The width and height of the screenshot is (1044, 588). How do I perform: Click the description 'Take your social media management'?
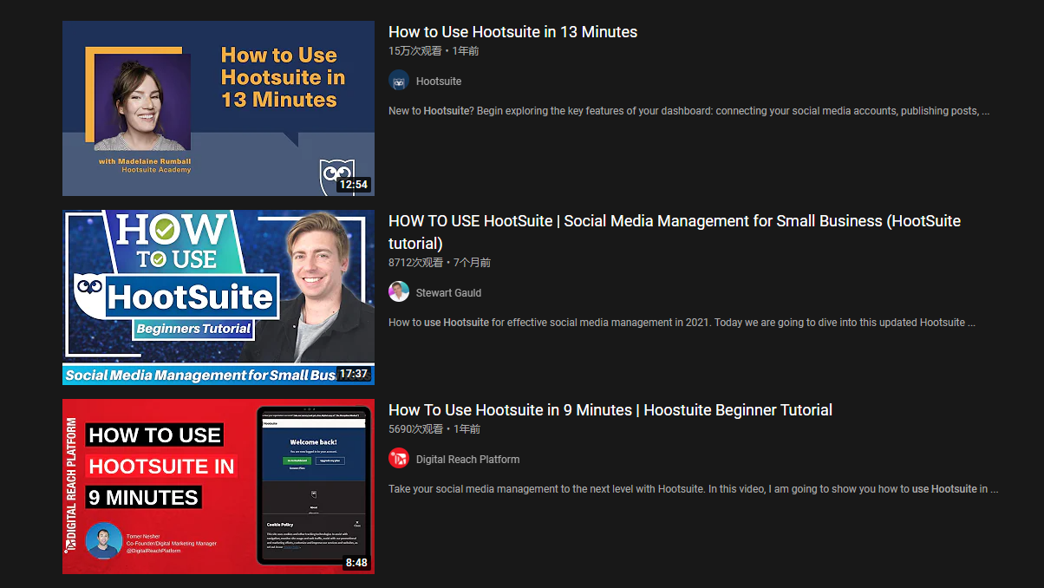(x=693, y=489)
